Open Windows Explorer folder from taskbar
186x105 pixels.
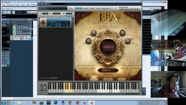(x=20, y=103)
